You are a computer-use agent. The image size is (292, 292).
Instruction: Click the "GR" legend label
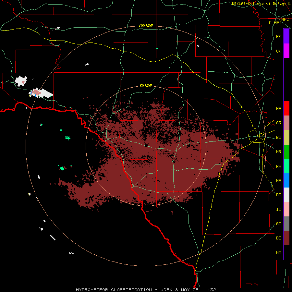coord(278,123)
